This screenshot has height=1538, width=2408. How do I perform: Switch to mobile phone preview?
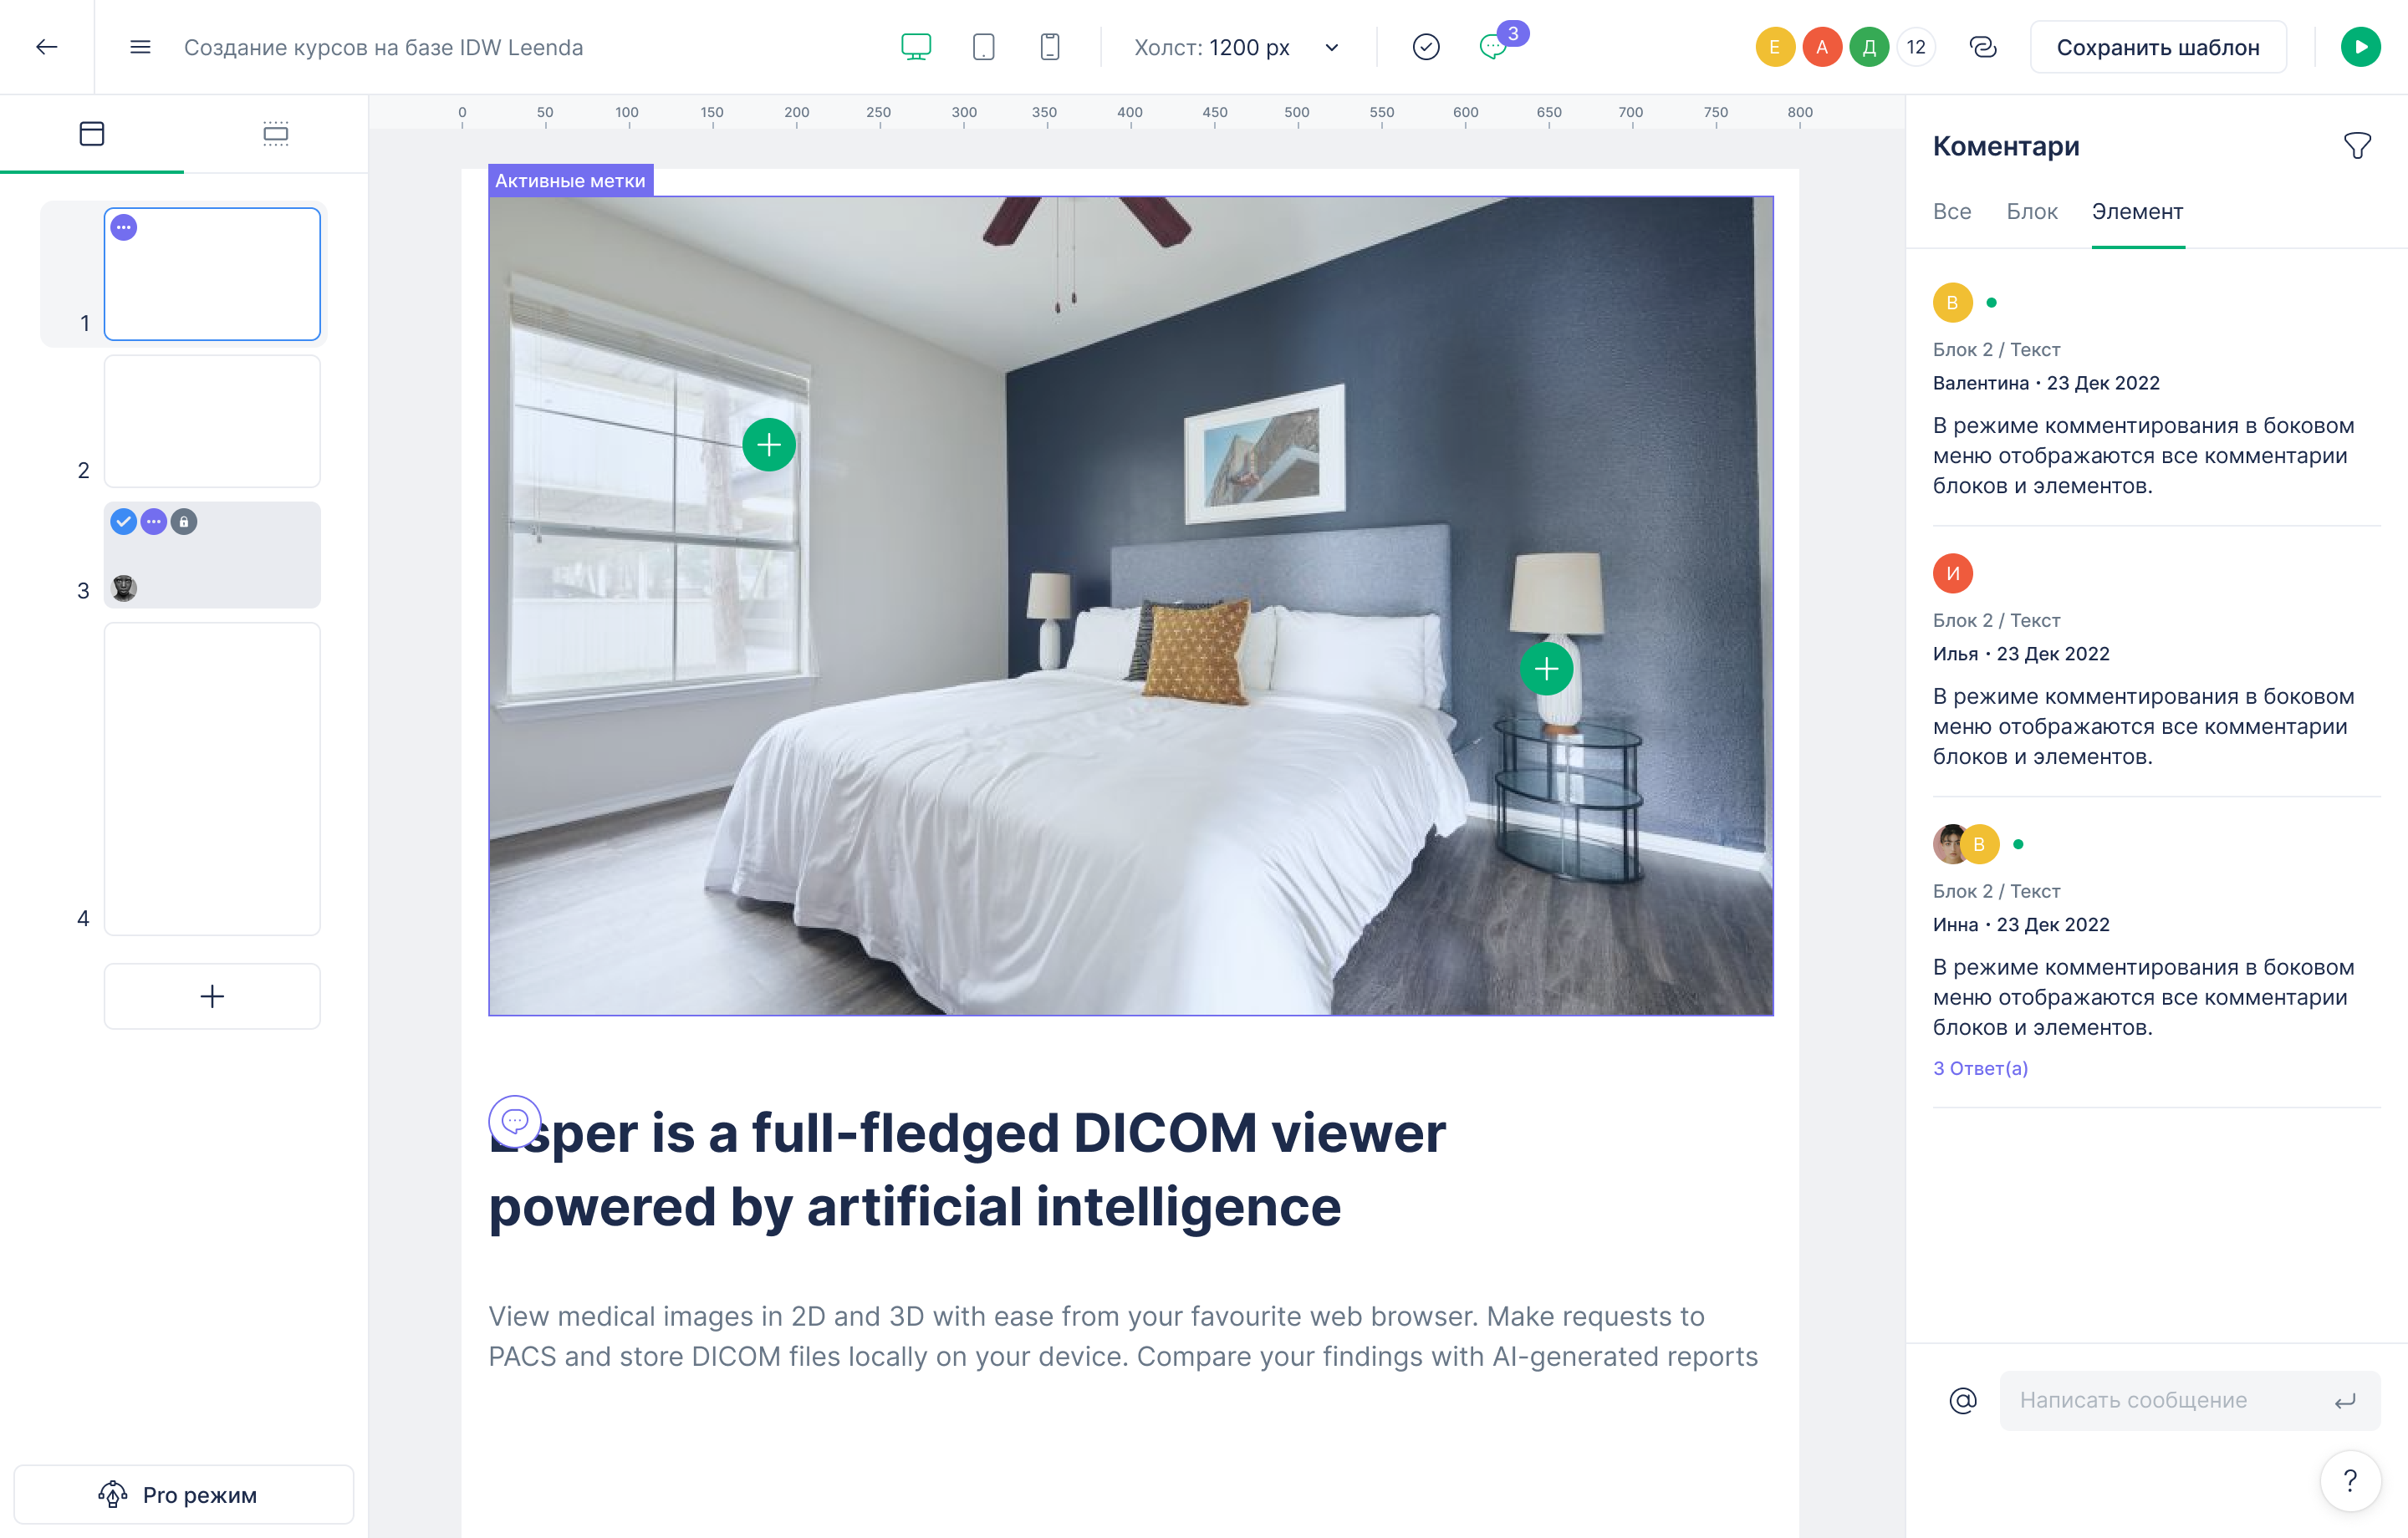point(1049,47)
